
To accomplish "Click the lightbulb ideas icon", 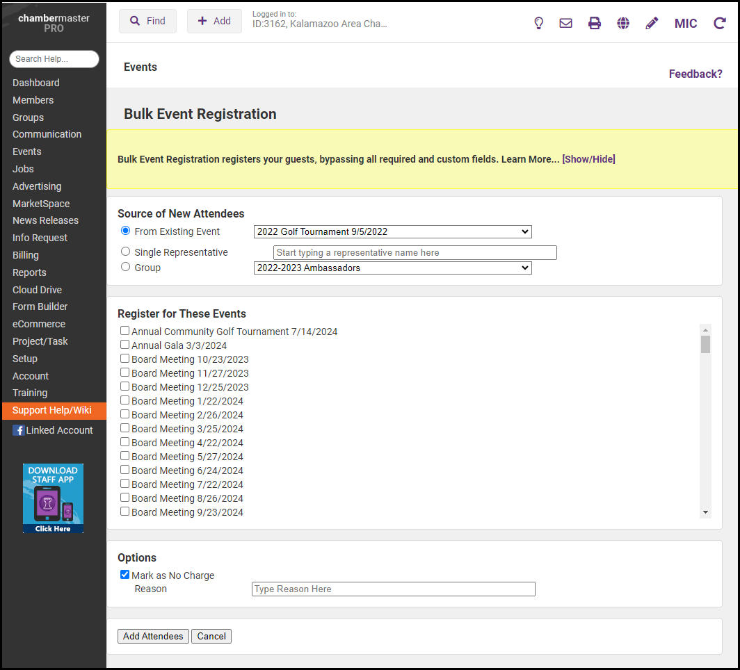I will [538, 23].
